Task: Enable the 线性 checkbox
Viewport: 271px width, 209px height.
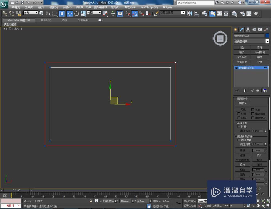Action: [239, 114]
